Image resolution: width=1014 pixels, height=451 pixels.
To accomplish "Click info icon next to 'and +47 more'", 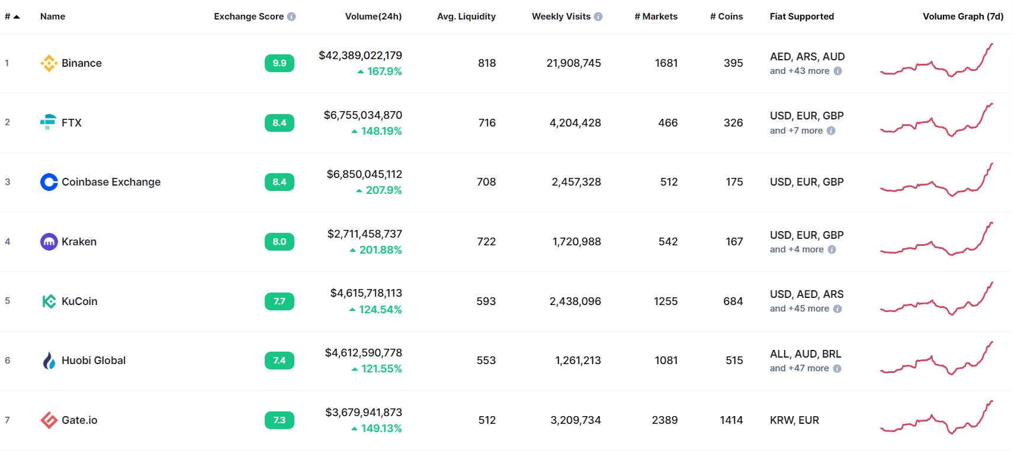I will point(837,368).
